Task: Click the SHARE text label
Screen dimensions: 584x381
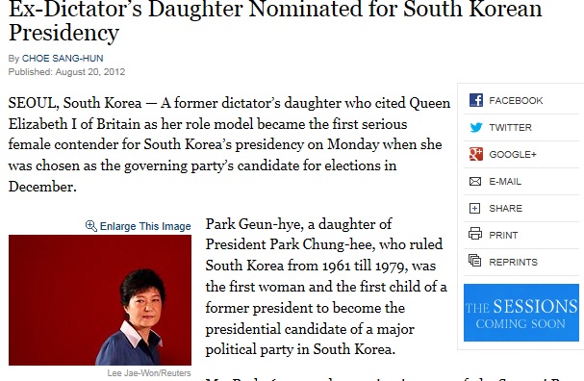Action: point(505,208)
